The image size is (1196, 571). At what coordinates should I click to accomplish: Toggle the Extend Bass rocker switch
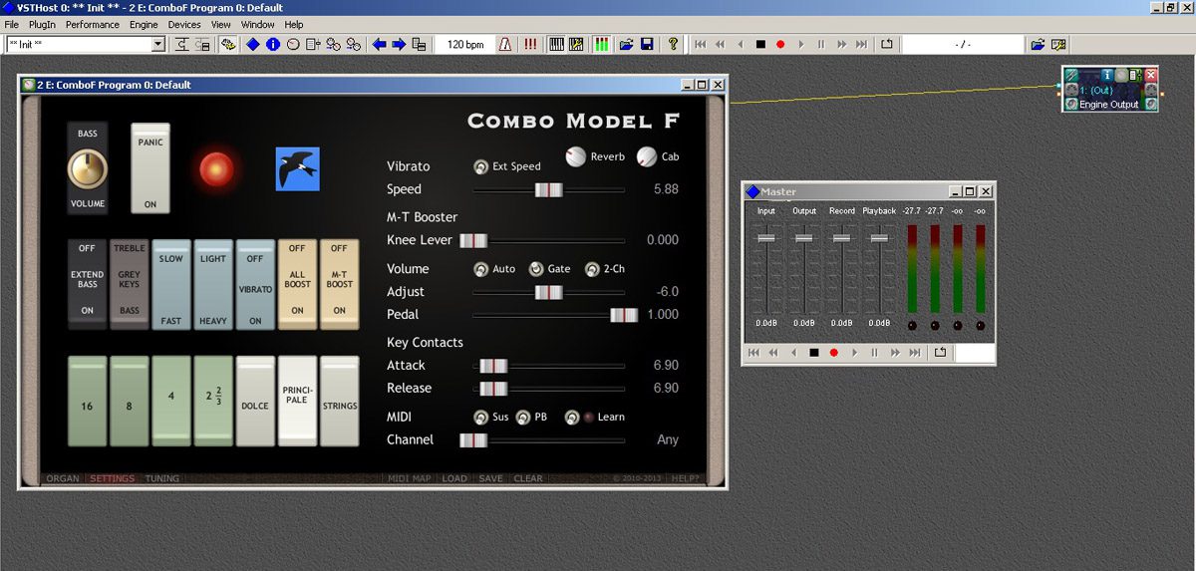coord(88,284)
